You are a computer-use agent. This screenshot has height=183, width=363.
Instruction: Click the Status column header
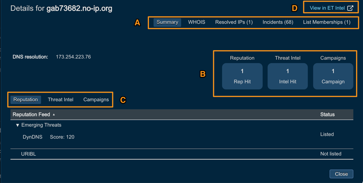(327, 115)
